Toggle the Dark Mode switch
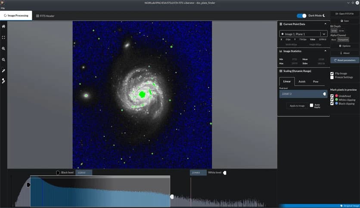Image resolution: width=360 pixels, height=208 pixels. click(x=301, y=16)
